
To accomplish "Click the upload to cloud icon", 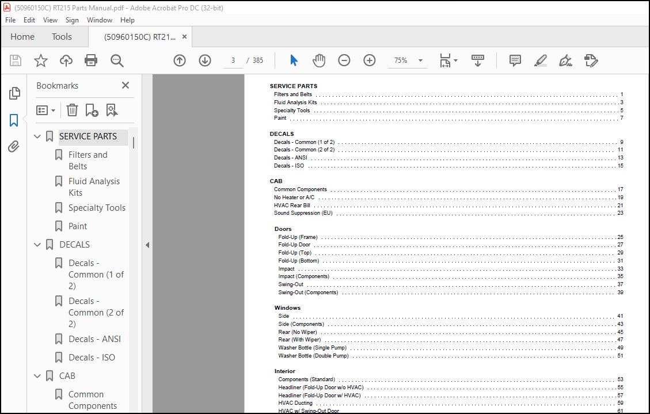I will click(66, 60).
